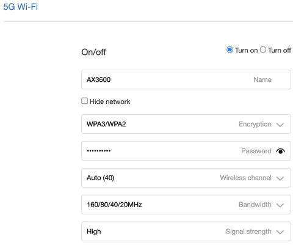Open the Auto (40) channel dropdown

click(x=186, y=178)
